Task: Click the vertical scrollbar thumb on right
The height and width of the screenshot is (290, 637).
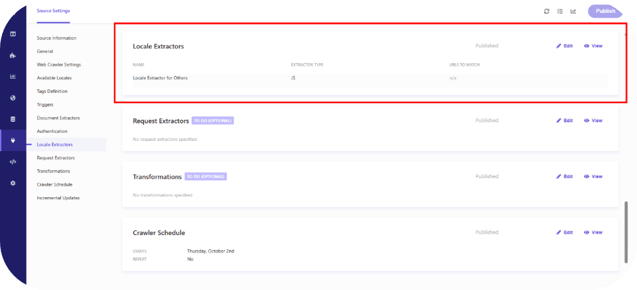Action: (625, 232)
